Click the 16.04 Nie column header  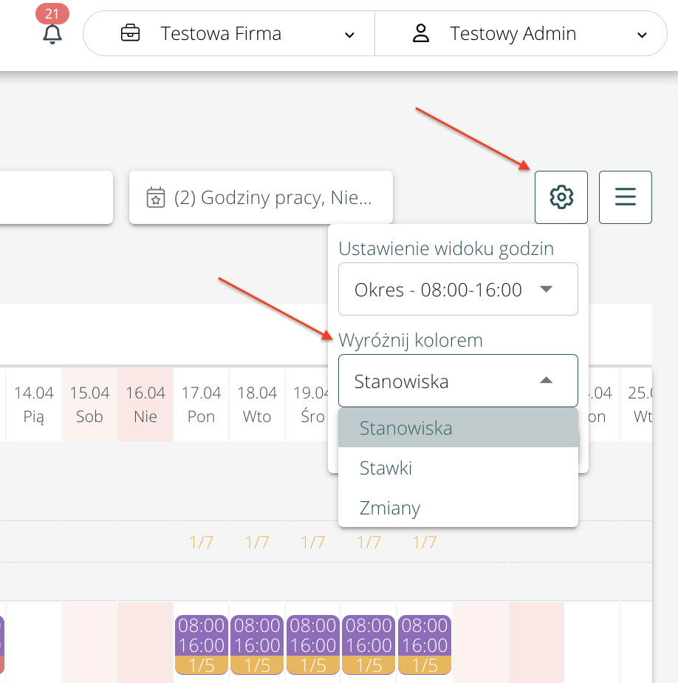pos(145,404)
